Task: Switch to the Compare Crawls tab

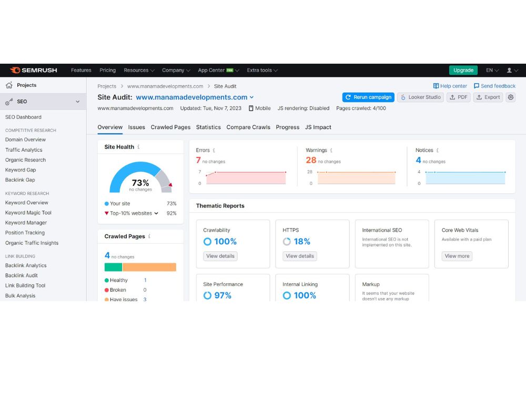Action: (x=248, y=127)
